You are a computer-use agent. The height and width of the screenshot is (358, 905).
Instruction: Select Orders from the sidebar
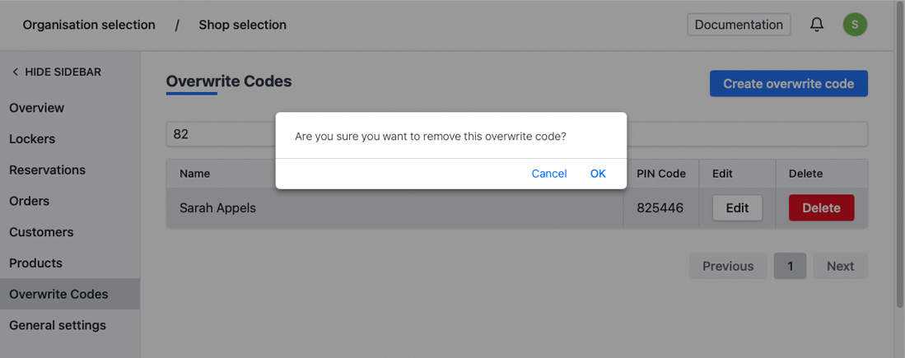click(29, 201)
